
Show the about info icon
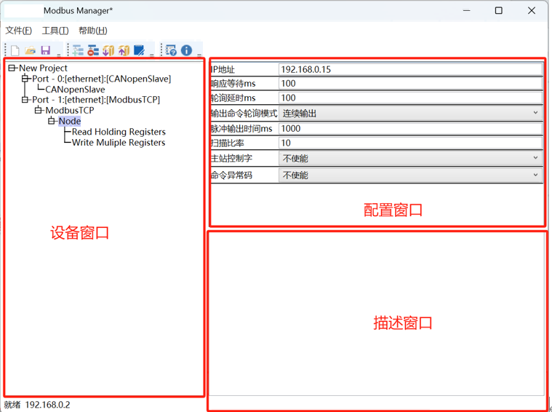point(187,50)
